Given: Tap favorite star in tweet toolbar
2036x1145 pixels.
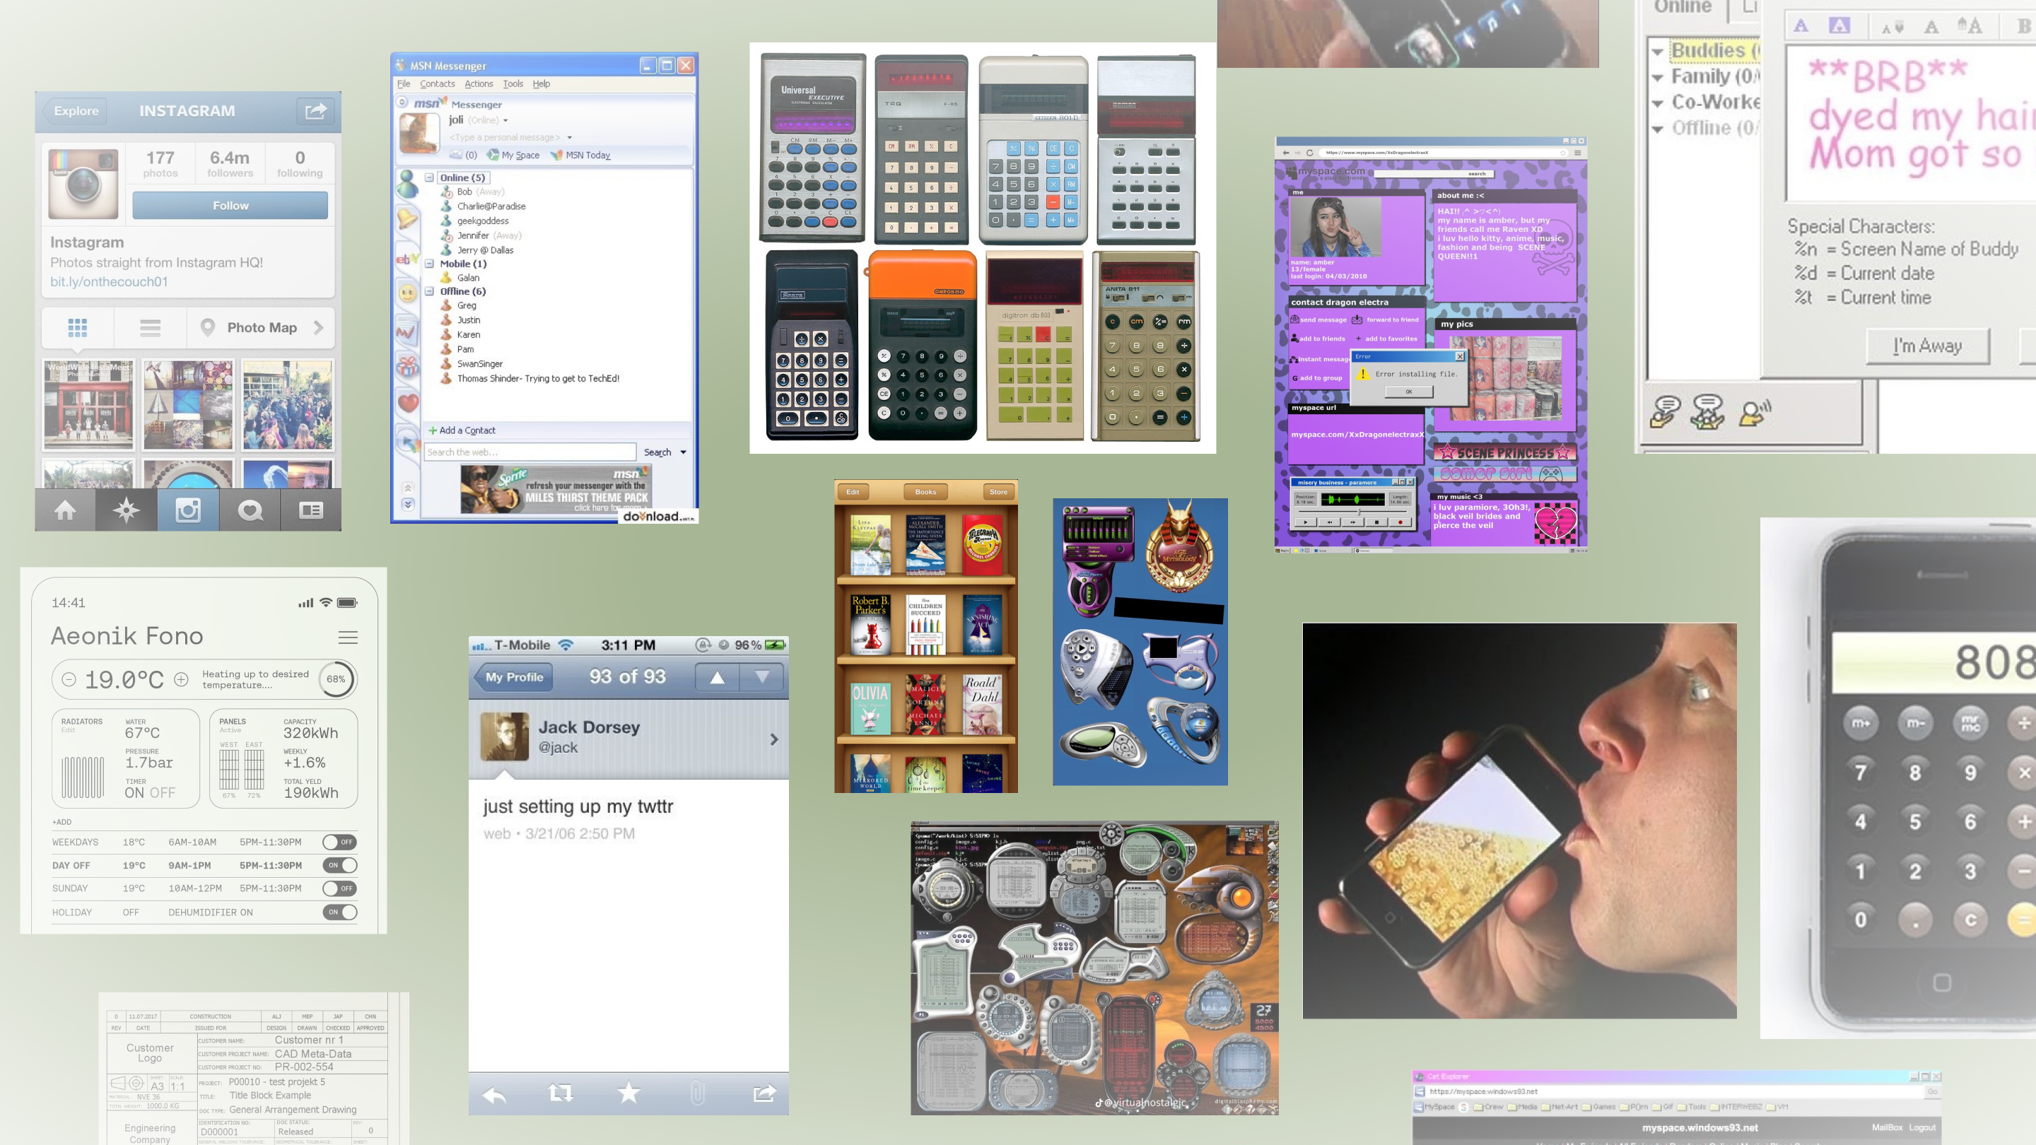Looking at the screenshot, I should tap(628, 1093).
